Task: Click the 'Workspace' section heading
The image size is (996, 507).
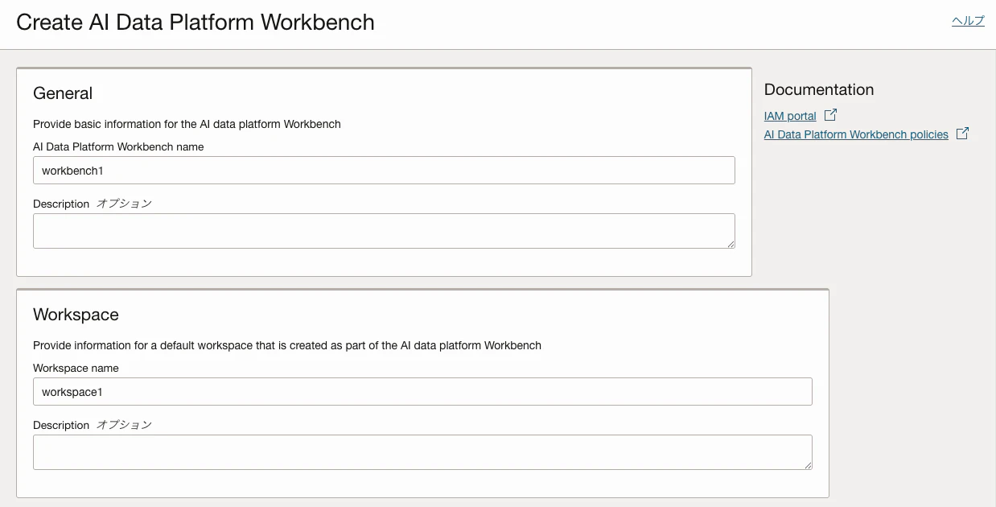Action: point(76,315)
